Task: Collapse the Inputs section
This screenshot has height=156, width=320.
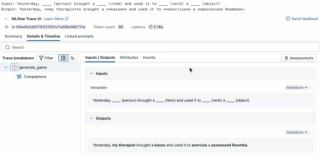Action: click(x=91, y=74)
